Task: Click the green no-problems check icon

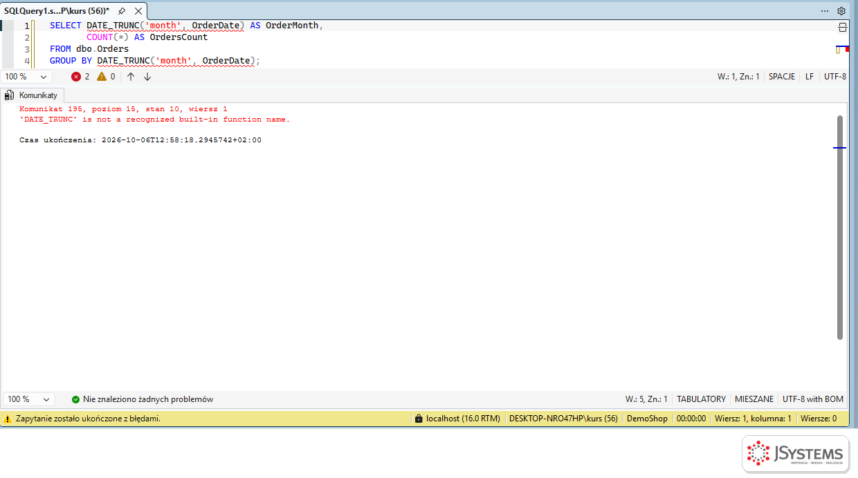Action: point(75,399)
